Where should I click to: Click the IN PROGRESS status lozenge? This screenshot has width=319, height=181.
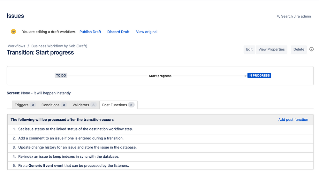[x=259, y=75]
